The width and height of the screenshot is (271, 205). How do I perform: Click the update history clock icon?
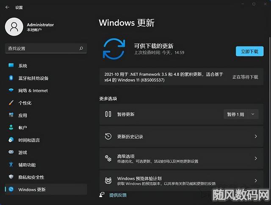(x=108, y=136)
